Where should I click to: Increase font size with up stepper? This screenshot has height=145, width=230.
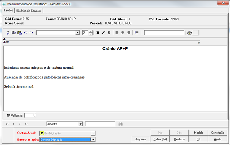pos(91,31)
